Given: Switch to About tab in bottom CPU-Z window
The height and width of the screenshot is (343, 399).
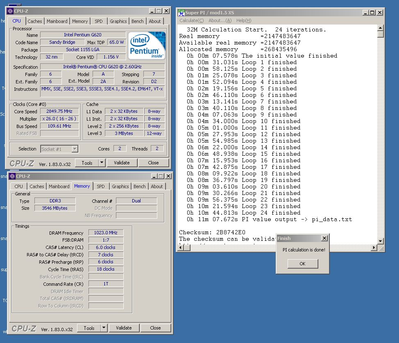Looking at the screenshot, I should 157,186.
